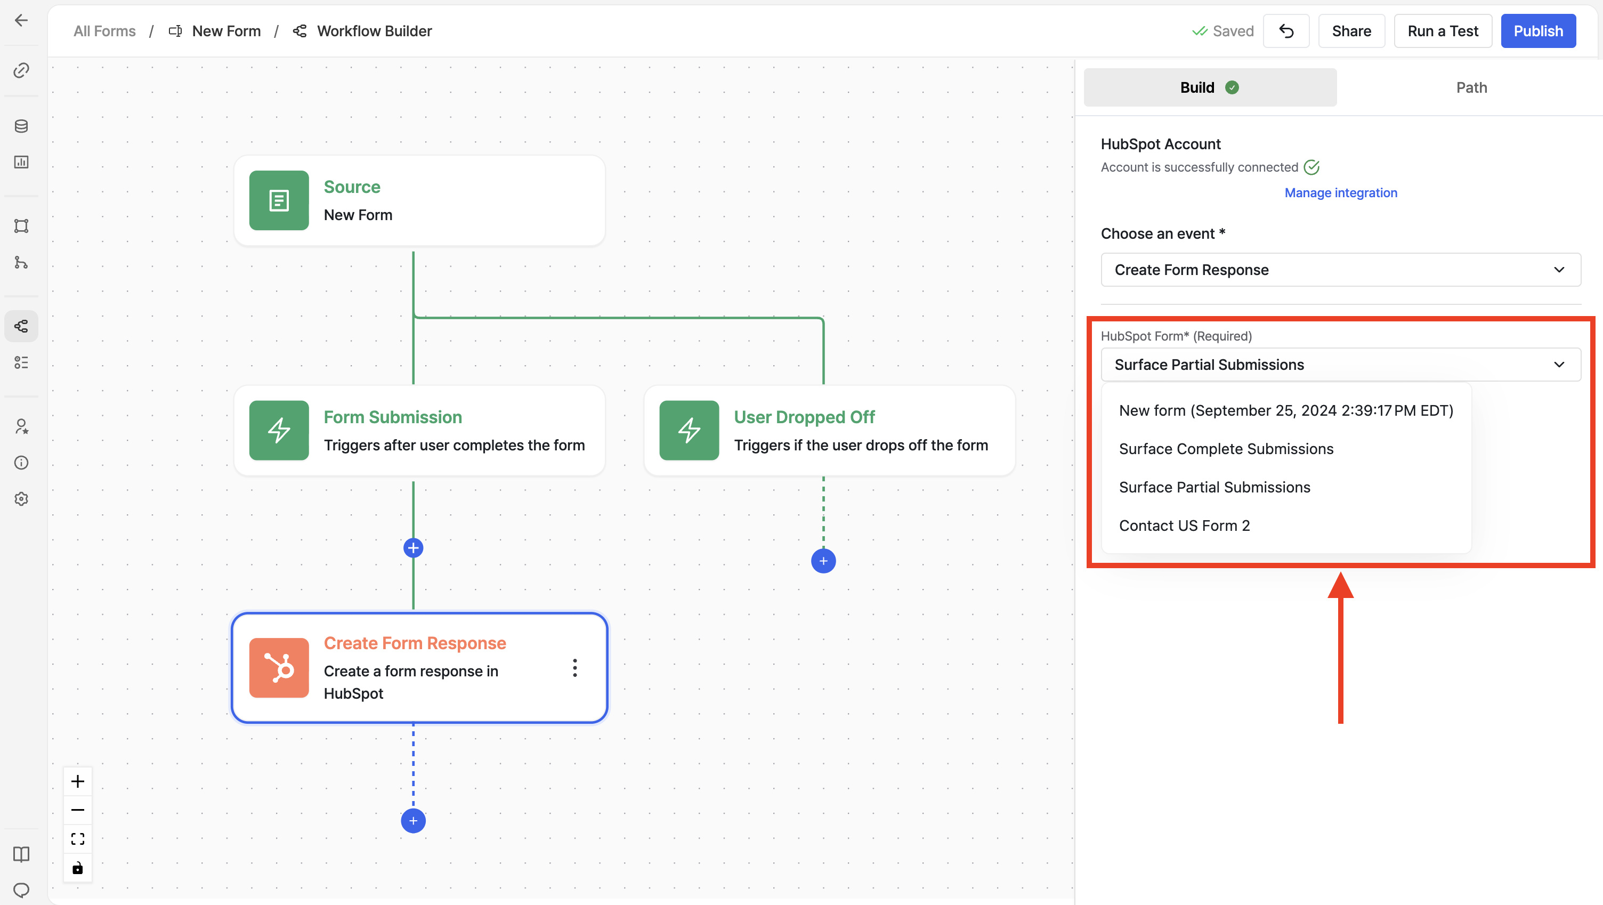Click the Publish button
The image size is (1603, 905).
click(1539, 30)
